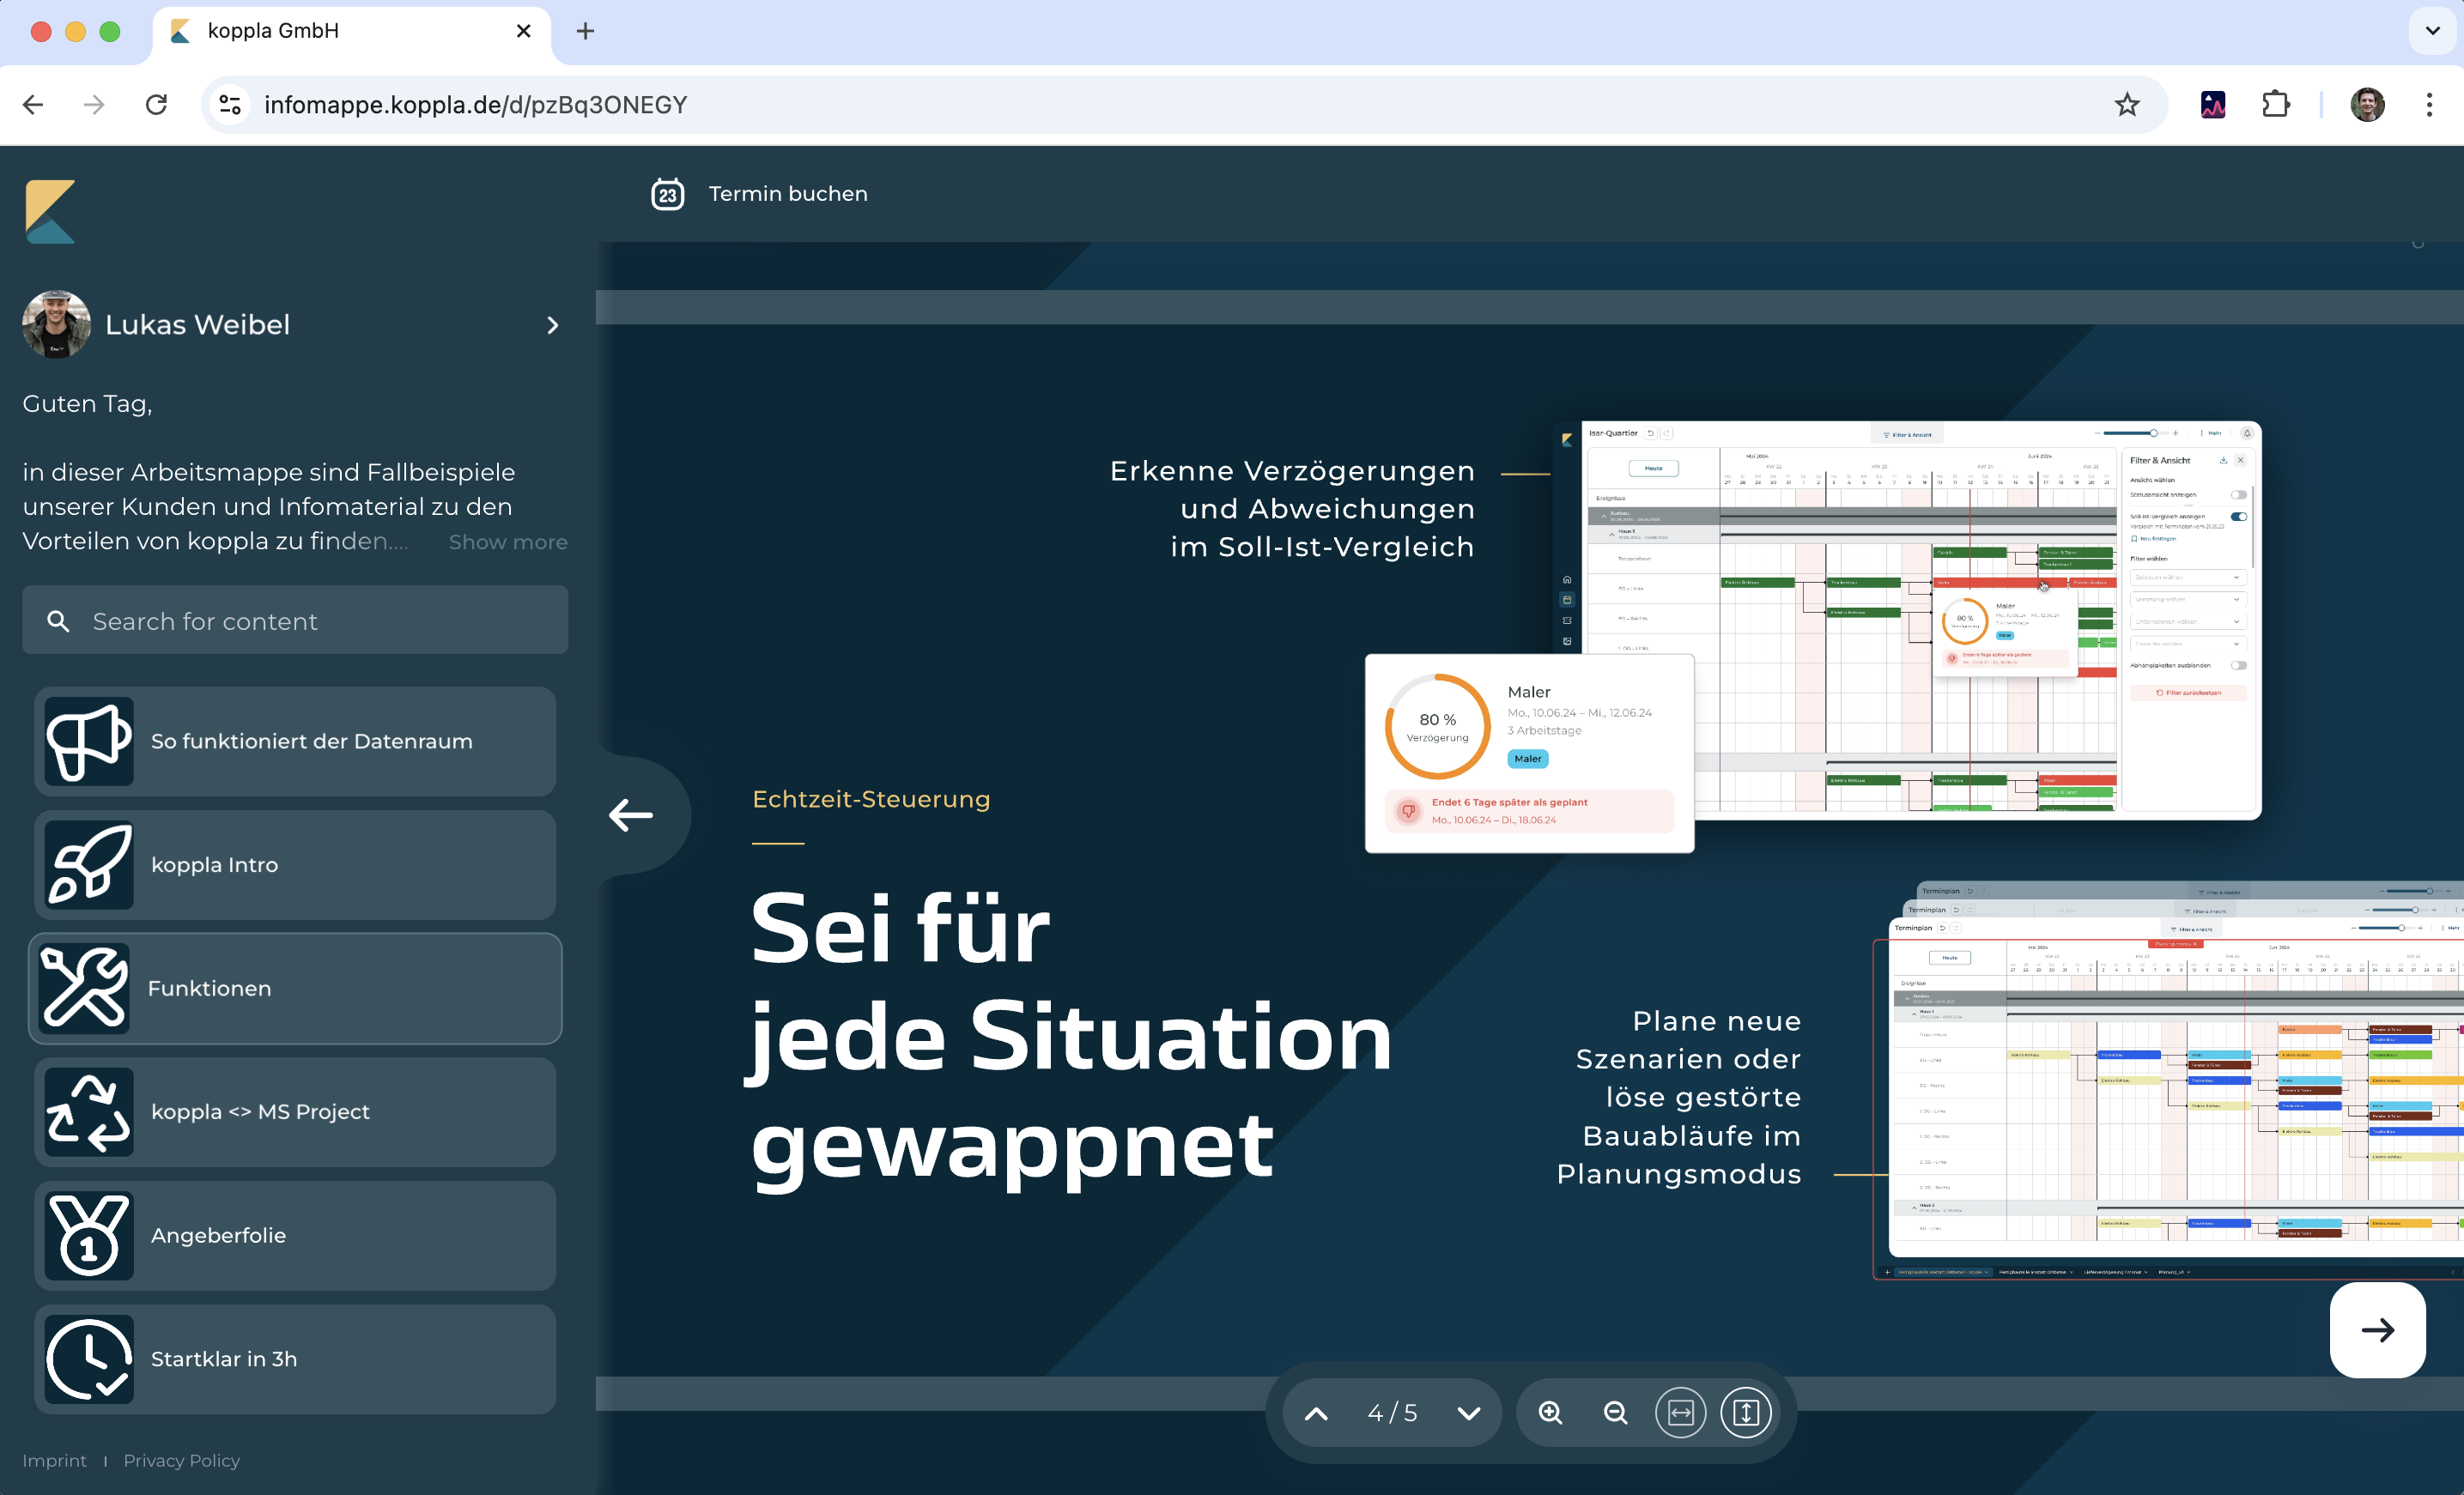Open the Privacy Policy link
Screen dimensions: 2464x1495
click(x=181, y=1460)
